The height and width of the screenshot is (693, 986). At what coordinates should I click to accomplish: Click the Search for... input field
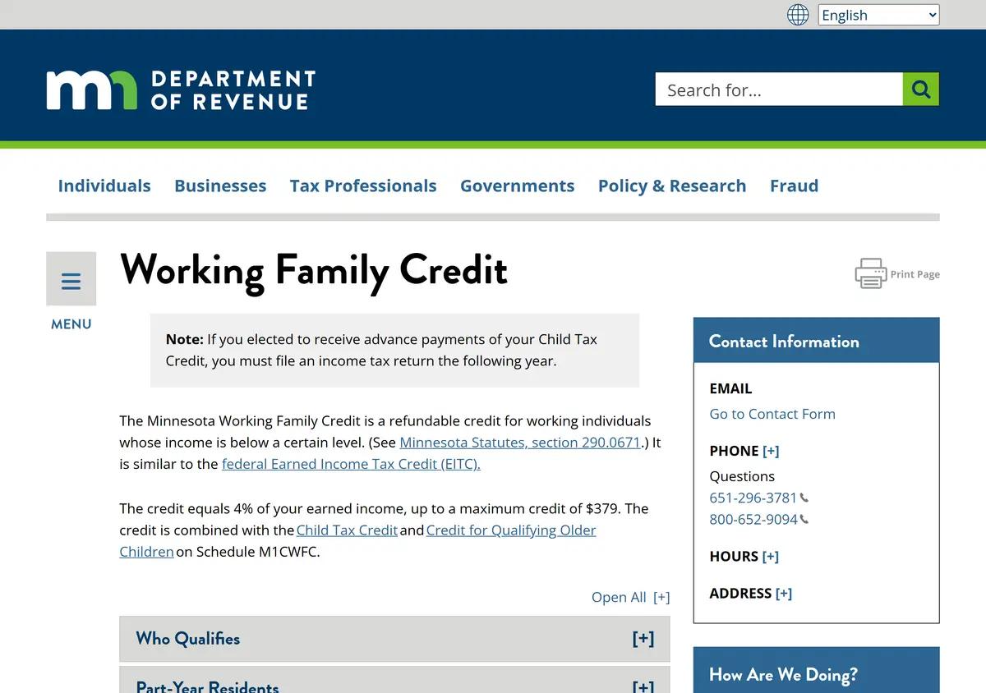click(779, 89)
